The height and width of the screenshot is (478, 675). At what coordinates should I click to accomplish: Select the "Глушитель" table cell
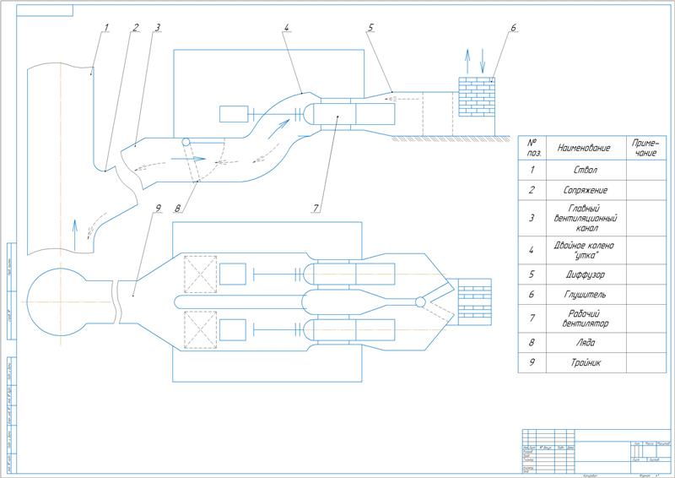[x=586, y=295]
